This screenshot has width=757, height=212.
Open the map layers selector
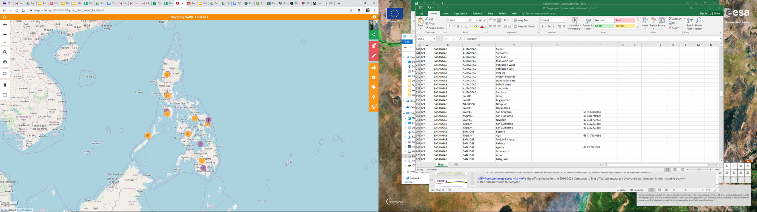click(5, 85)
